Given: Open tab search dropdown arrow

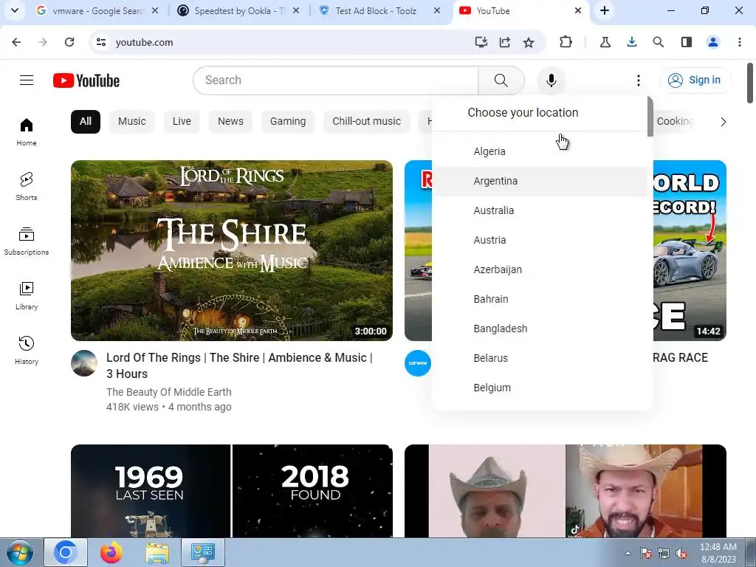Looking at the screenshot, I should click(x=15, y=10).
